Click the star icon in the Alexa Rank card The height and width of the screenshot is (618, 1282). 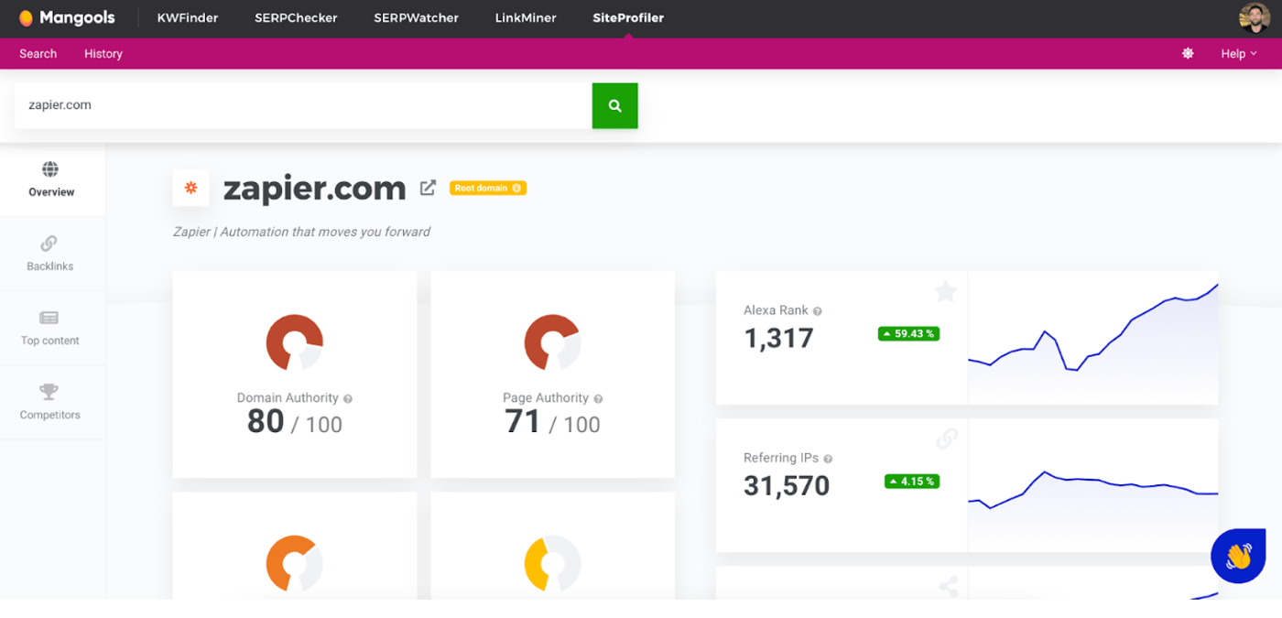click(946, 292)
